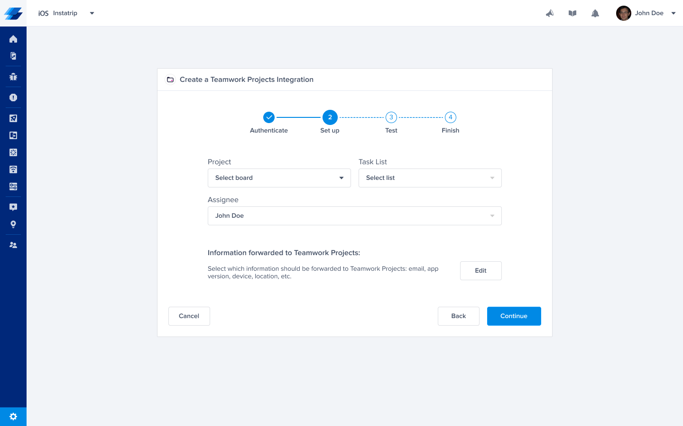The height and width of the screenshot is (426, 683).
Task: Open the notifications bell icon
Action: tap(595, 13)
